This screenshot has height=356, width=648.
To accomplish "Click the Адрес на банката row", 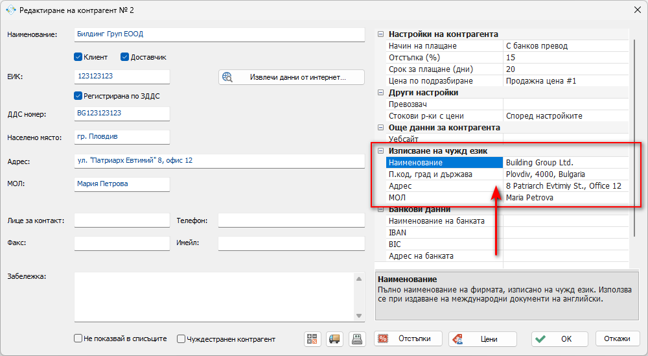I will click(x=507, y=256).
